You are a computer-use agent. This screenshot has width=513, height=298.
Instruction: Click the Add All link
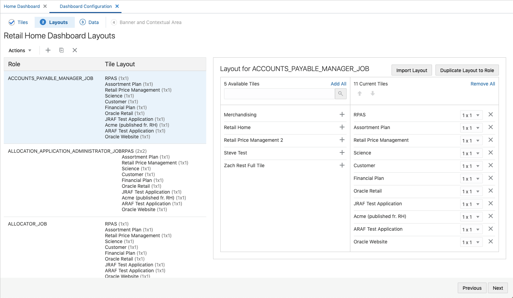338,83
